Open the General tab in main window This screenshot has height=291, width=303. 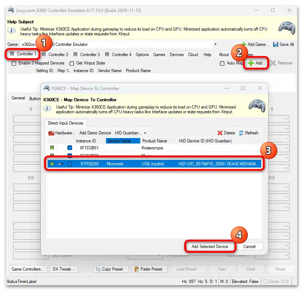[18, 98]
